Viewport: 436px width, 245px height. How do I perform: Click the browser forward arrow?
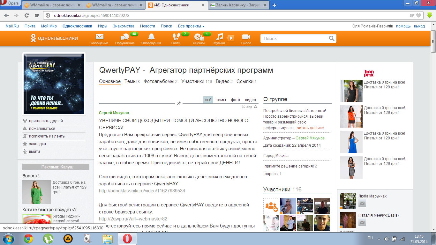[16, 15]
